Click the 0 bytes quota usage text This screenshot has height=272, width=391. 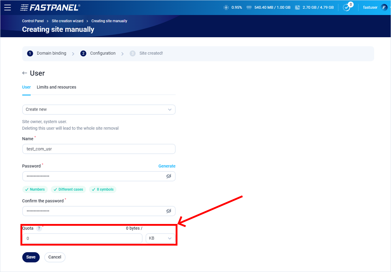[x=134, y=228]
